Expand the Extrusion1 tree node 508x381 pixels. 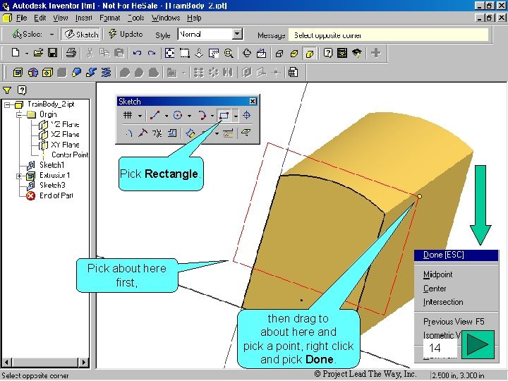(19, 176)
